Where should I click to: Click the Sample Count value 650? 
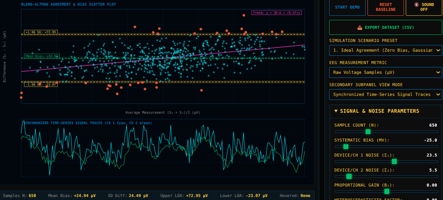pyautogui.click(x=433, y=125)
